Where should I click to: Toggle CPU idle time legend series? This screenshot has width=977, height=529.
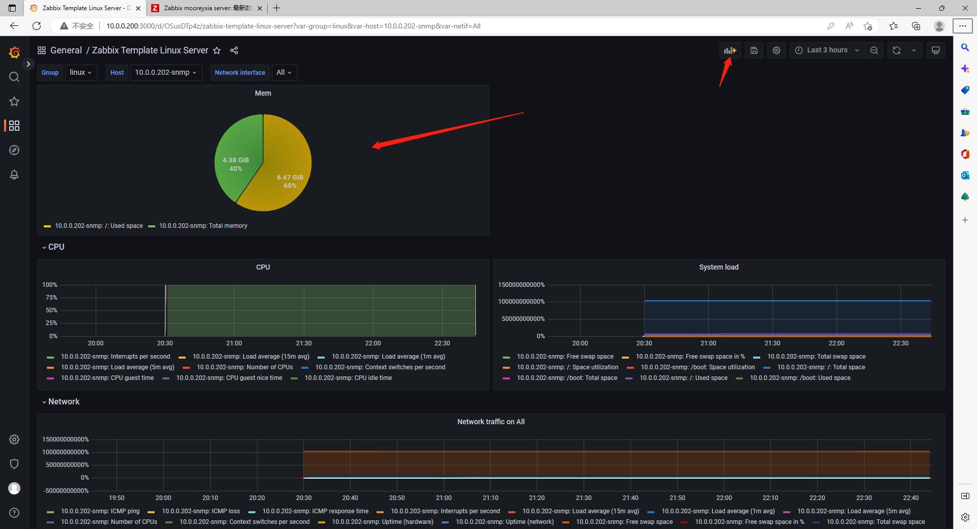(348, 378)
